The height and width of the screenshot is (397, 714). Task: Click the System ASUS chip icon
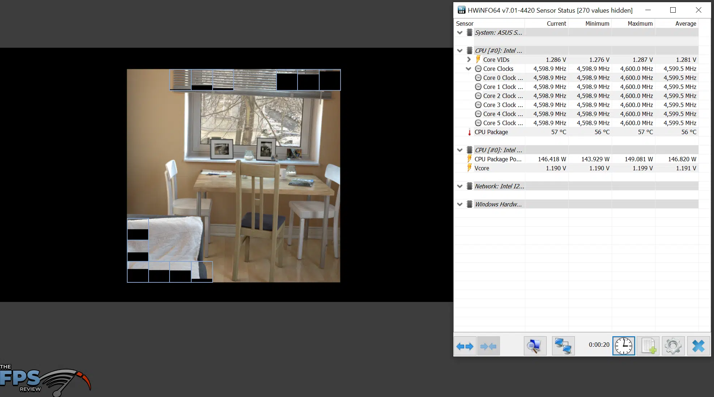point(469,33)
